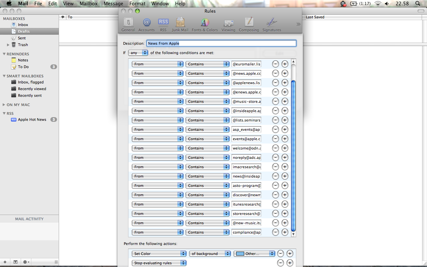Screen dimensions: 427x267
Task: Sort by Last Saved column header
Action: click(364, 17)
